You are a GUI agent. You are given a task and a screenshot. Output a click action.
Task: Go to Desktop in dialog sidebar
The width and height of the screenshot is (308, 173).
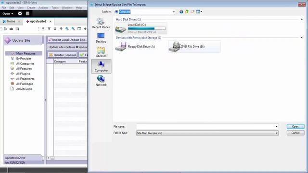click(101, 37)
